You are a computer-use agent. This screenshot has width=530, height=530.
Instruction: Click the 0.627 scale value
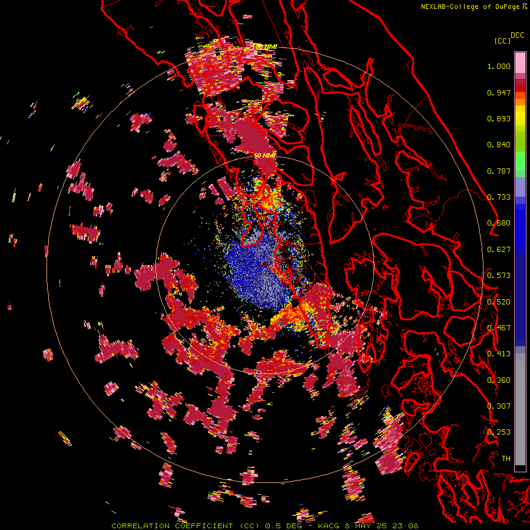(499, 250)
